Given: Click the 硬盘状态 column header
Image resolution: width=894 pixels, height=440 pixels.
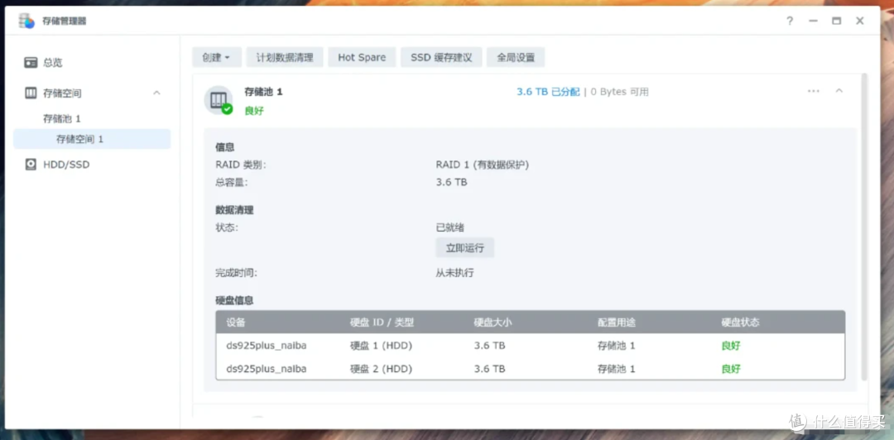Looking at the screenshot, I should tap(741, 323).
